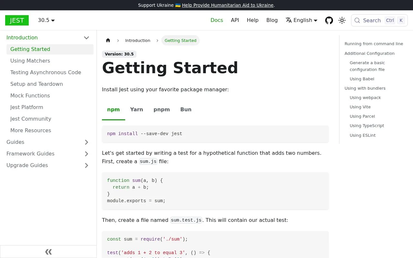Click the Introduction breadcrumb
413x258 pixels.
[138, 40]
